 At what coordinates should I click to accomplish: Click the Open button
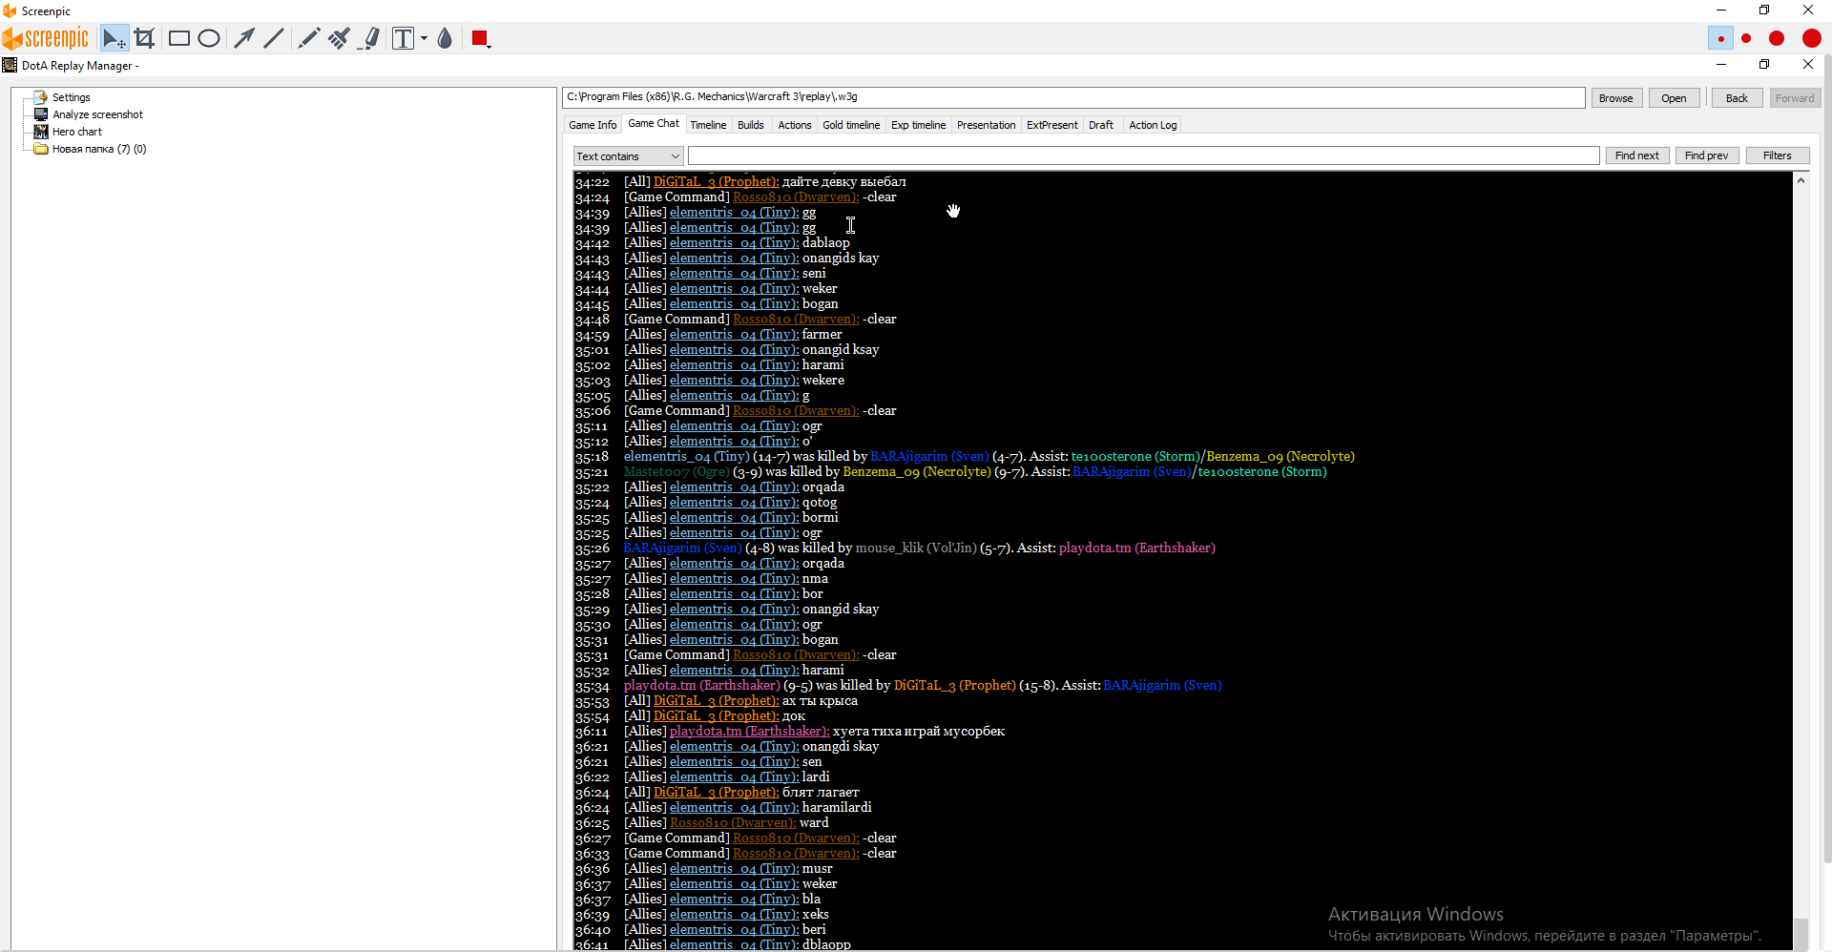pos(1674,98)
